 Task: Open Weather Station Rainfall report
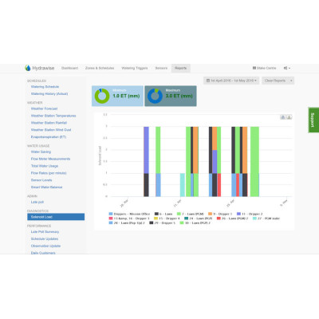[x=49, y=123]
